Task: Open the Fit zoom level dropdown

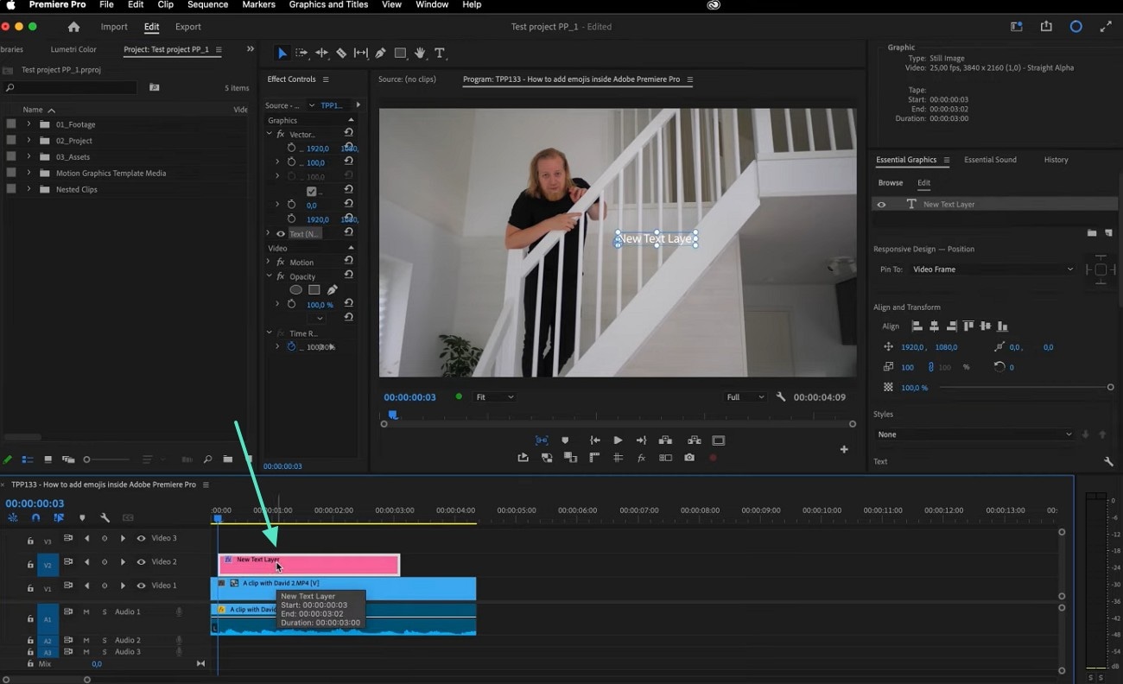Action: tap(493, 396)
